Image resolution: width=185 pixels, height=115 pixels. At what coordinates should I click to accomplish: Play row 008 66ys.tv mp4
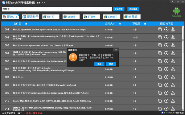coord(166,85)
